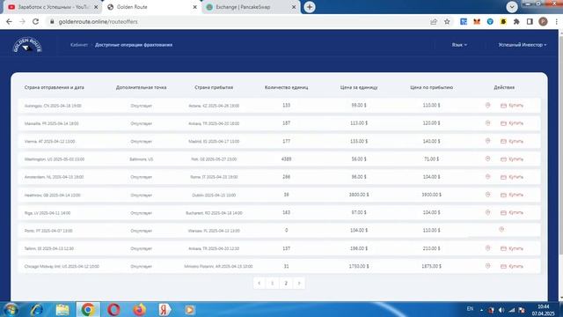563x317 pixels.
Task: Open the Язык language dropdown
Action: point(459,45)
